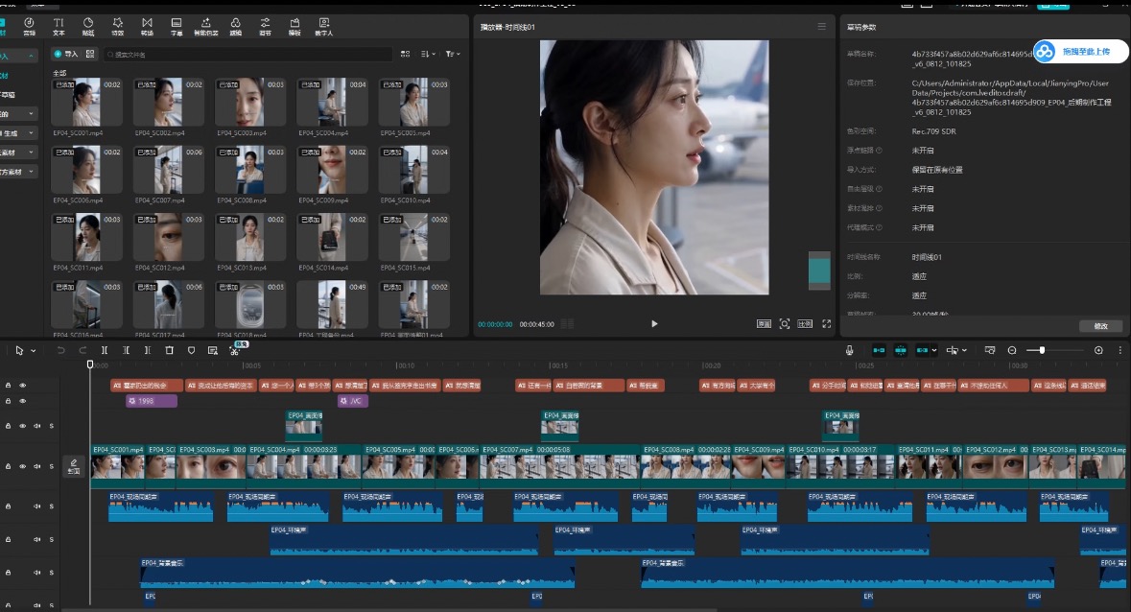Screen dimensions: 1131x612
Task: Click the 导入 (Import) button
Action: tap(65, 54)
